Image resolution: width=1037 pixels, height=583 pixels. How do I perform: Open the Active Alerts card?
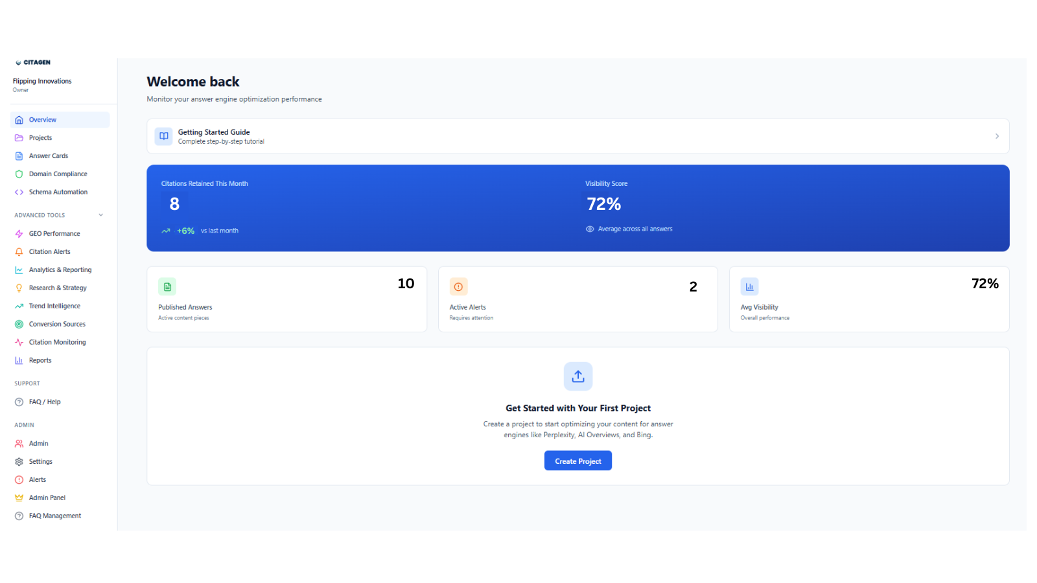coord(577,299)
